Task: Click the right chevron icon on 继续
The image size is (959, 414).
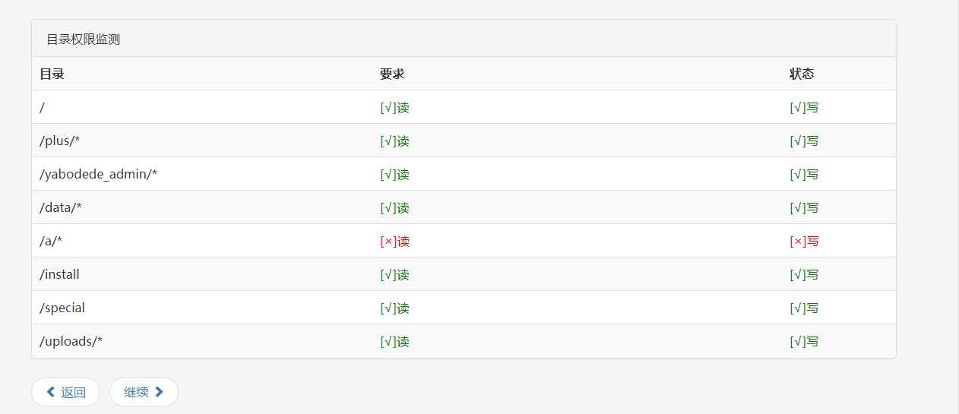Action: pos(159,392)
